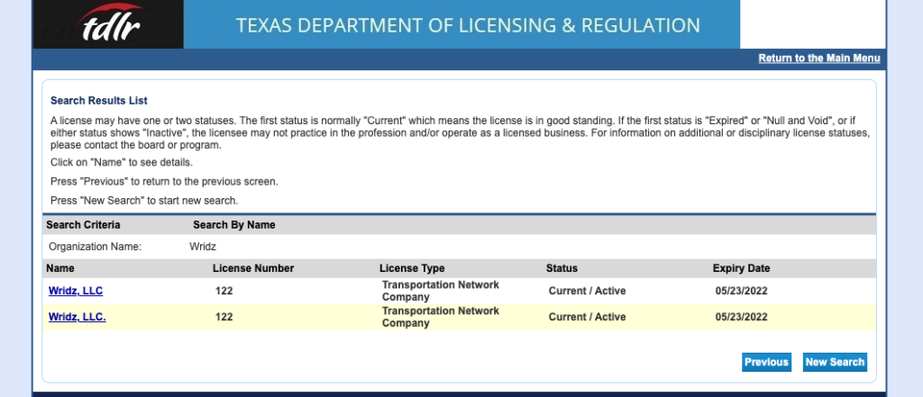Click the Previous button
The image size is (923, 397).
coord(766,362)
